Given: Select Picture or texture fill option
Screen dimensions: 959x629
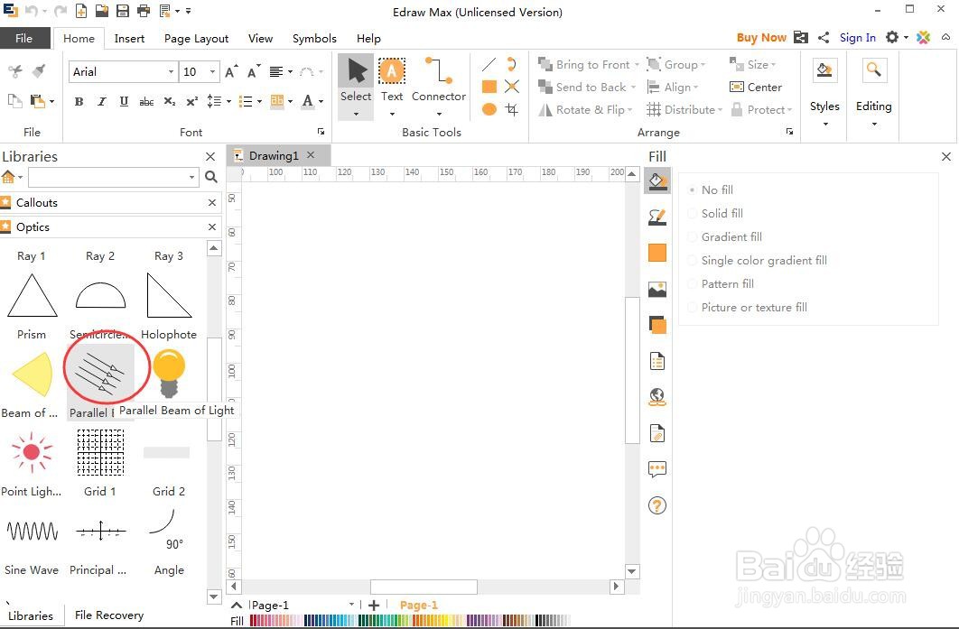Looking at the screenshot, I should click(748, 308).
